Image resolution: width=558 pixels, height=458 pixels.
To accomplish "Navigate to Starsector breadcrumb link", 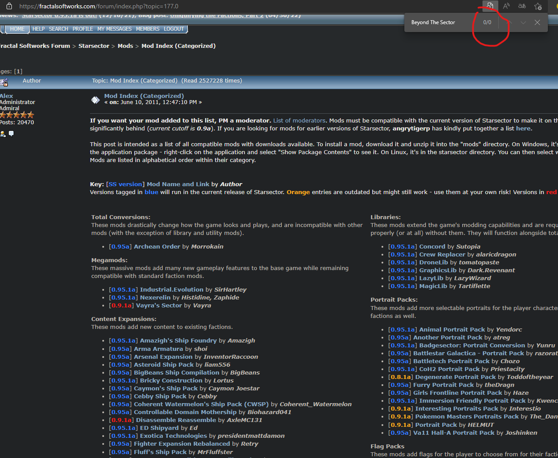I will pos(94,46).
